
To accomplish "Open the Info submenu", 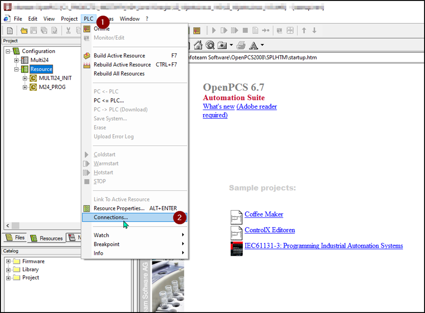I will 135,253.
